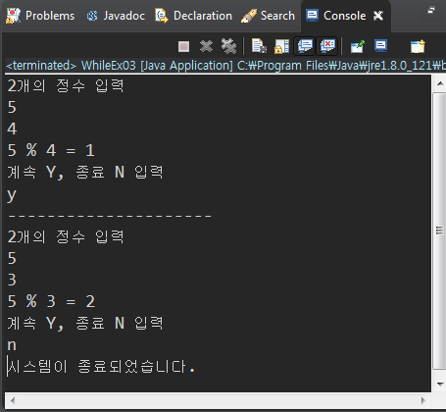
Task: Toggle show console on standard error change
Action: (x=327, y=46)
